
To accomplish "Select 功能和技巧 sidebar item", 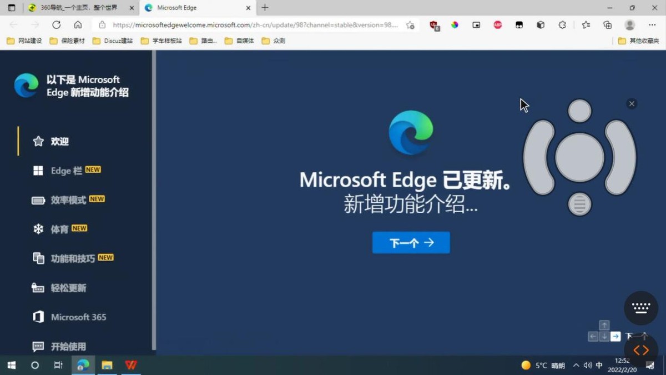I will pyautogui.click(x=73, y=258).
